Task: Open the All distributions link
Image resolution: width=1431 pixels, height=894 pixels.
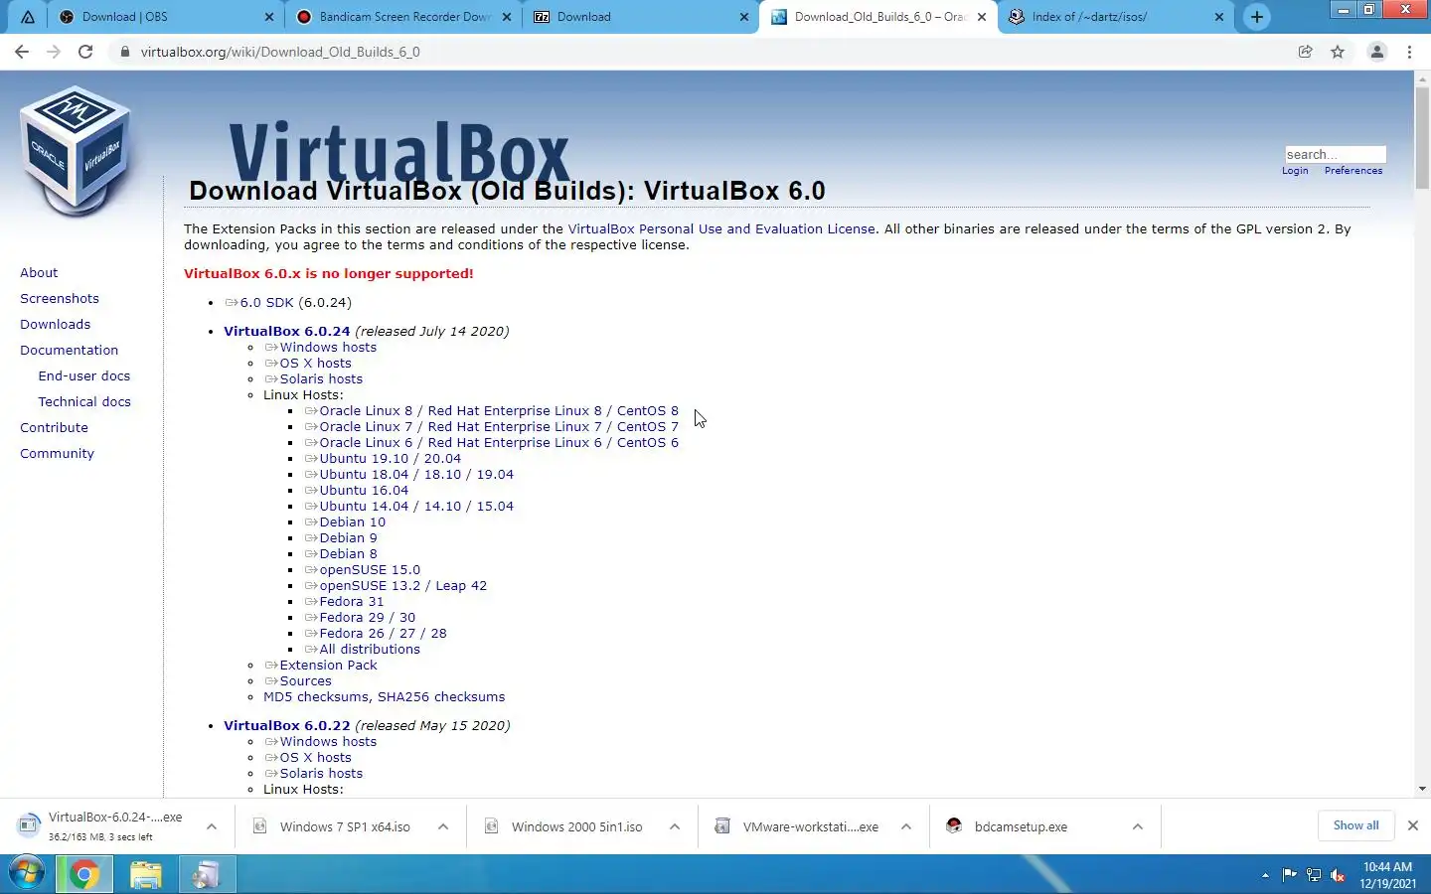Action: pos(370,649)
